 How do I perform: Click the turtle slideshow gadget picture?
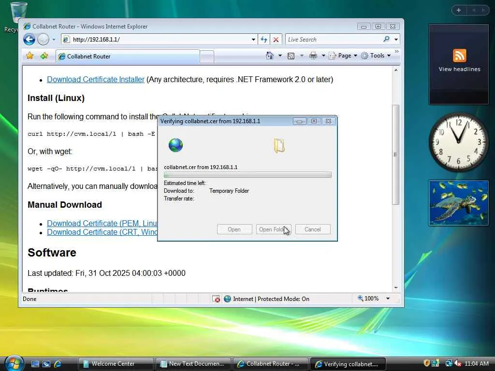click(x=459, y=203)
